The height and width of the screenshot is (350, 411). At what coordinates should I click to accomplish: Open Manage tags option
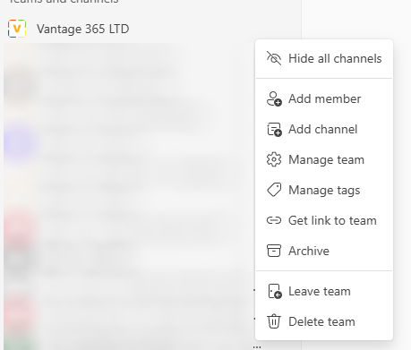(x=324, y=190)
